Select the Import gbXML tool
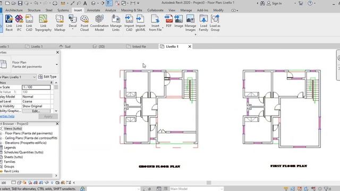This screenshot has width=340, height=191. pos(140,23)
